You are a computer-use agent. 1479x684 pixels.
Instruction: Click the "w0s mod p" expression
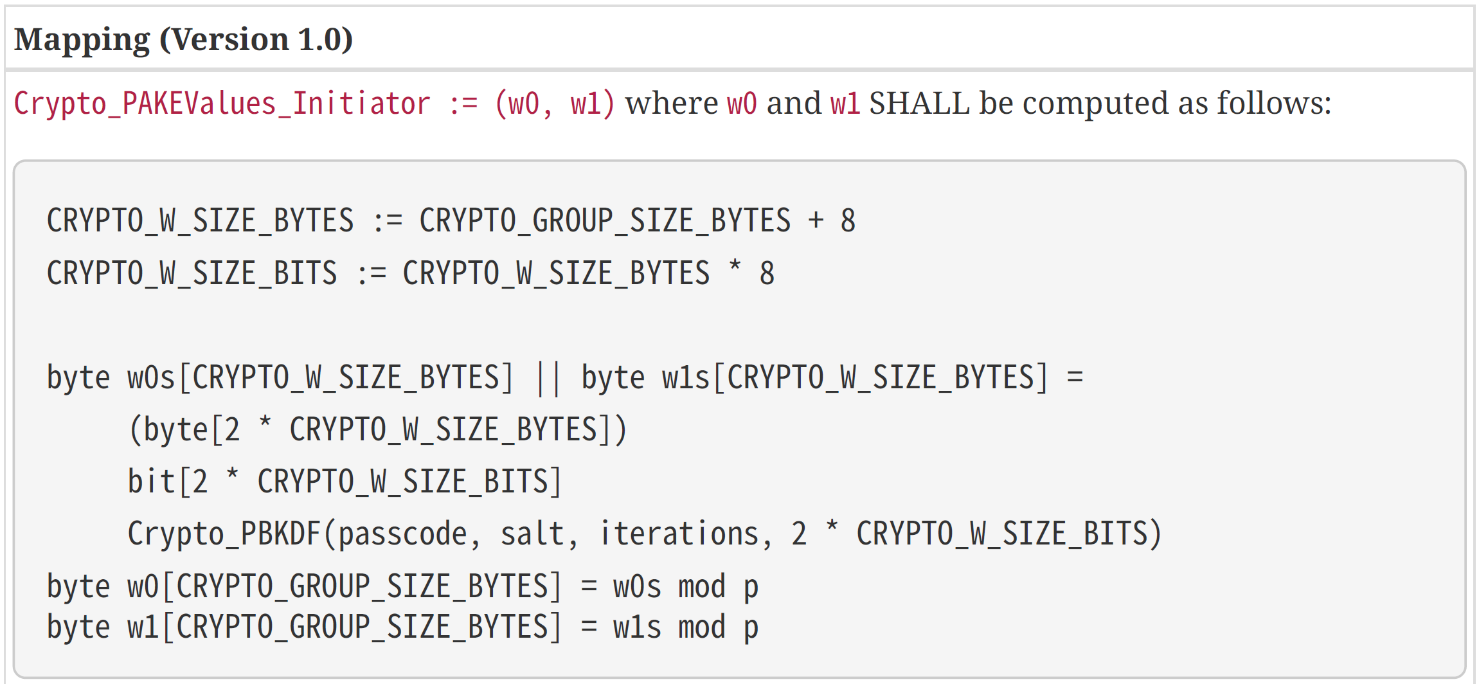[685, 587]
